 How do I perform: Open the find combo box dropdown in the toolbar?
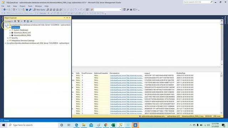tap(120, 10)
